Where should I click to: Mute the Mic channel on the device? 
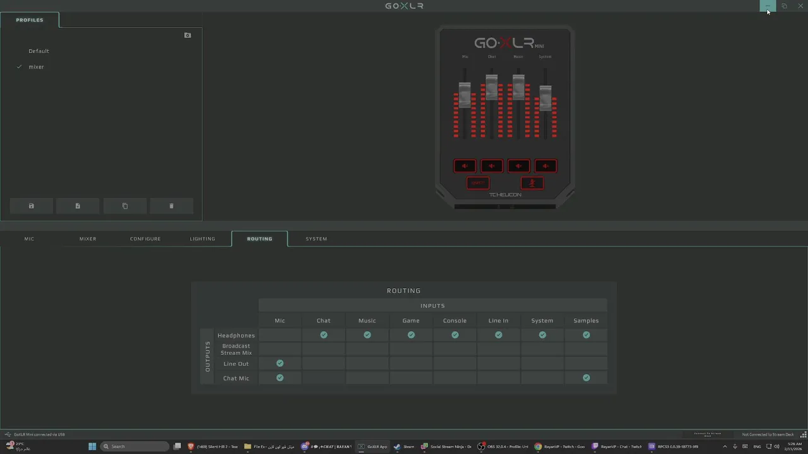(x=465, y=166)
